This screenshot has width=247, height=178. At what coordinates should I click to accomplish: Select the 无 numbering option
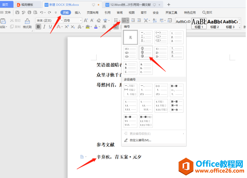click(x=130, y=37)
